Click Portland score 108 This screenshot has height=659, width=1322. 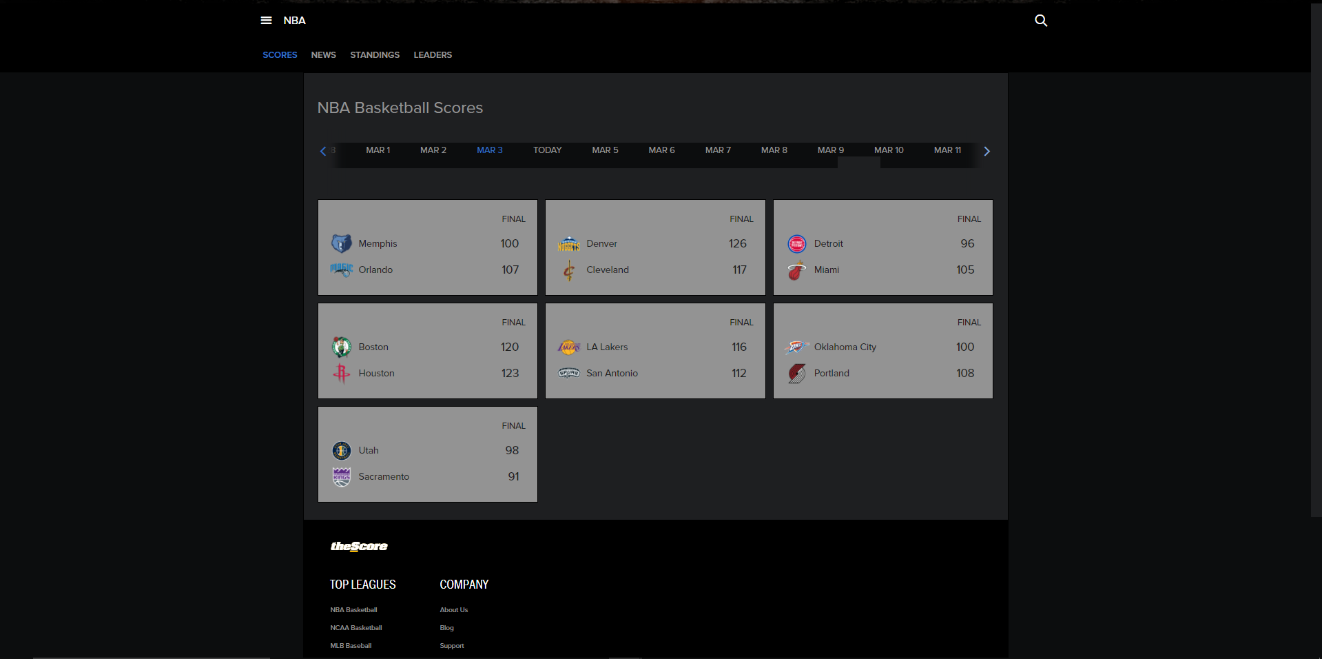[965, 374]
